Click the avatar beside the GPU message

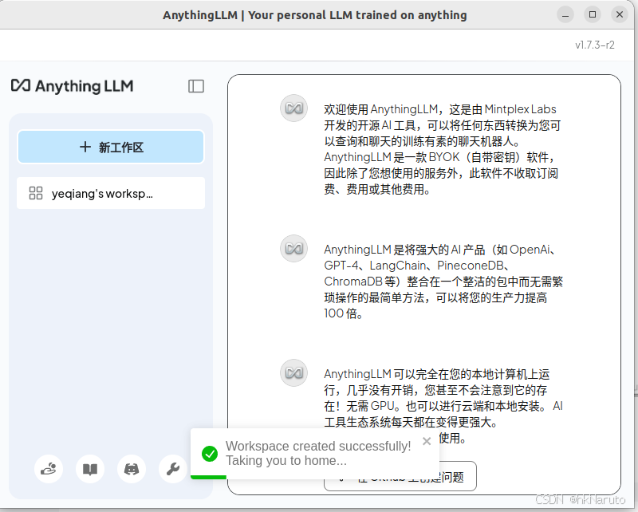tap(293, 372)
